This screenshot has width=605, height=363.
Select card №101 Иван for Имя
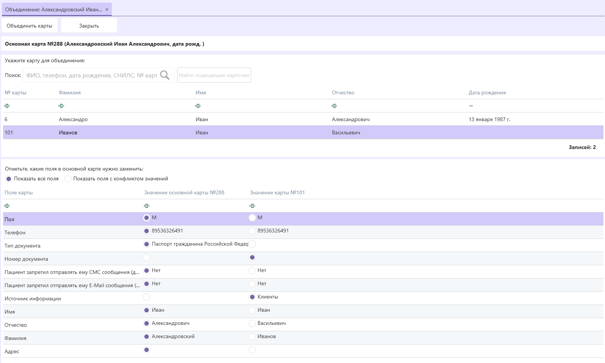(252, 310)
